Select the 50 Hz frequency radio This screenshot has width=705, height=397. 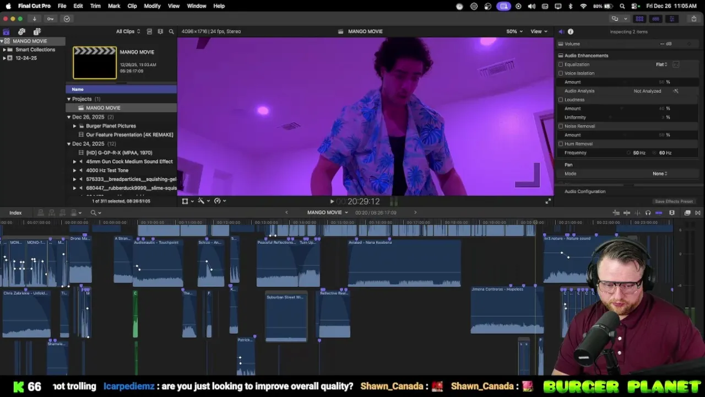point(629,153)
